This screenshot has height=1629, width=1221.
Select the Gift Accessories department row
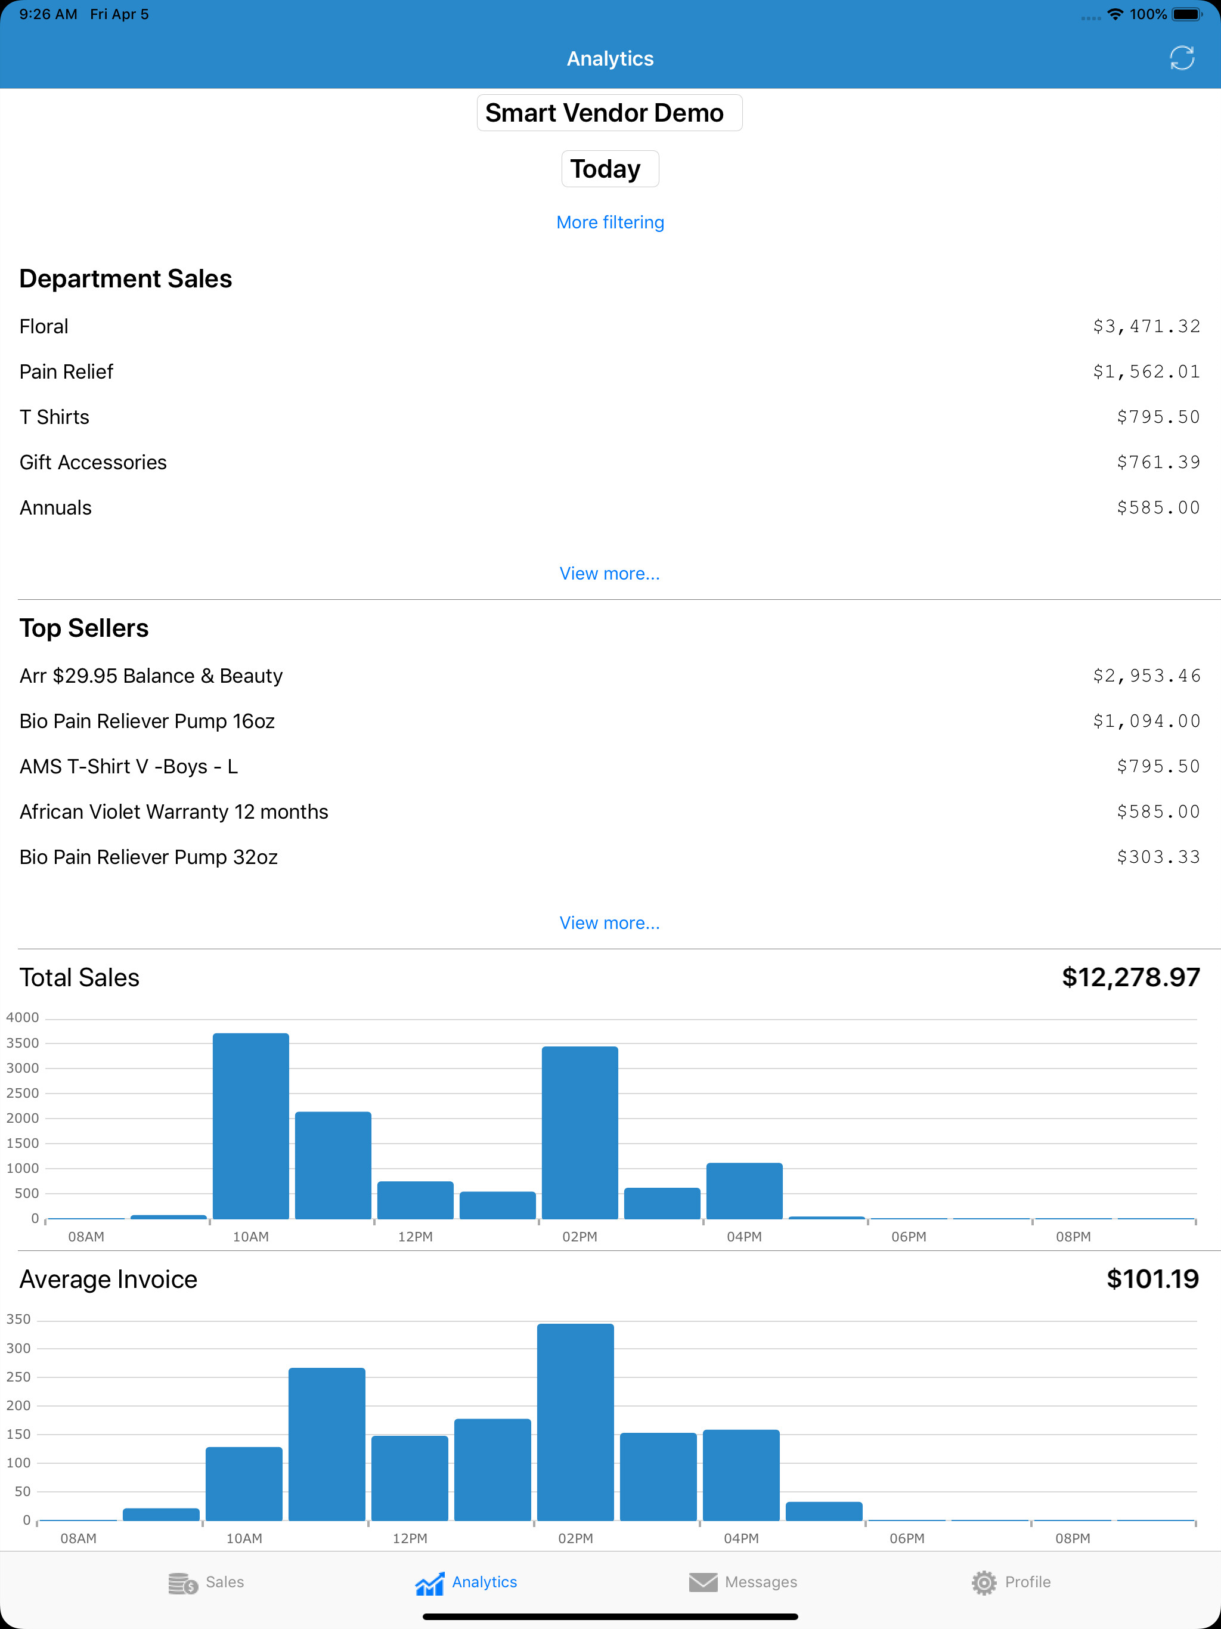610,463
